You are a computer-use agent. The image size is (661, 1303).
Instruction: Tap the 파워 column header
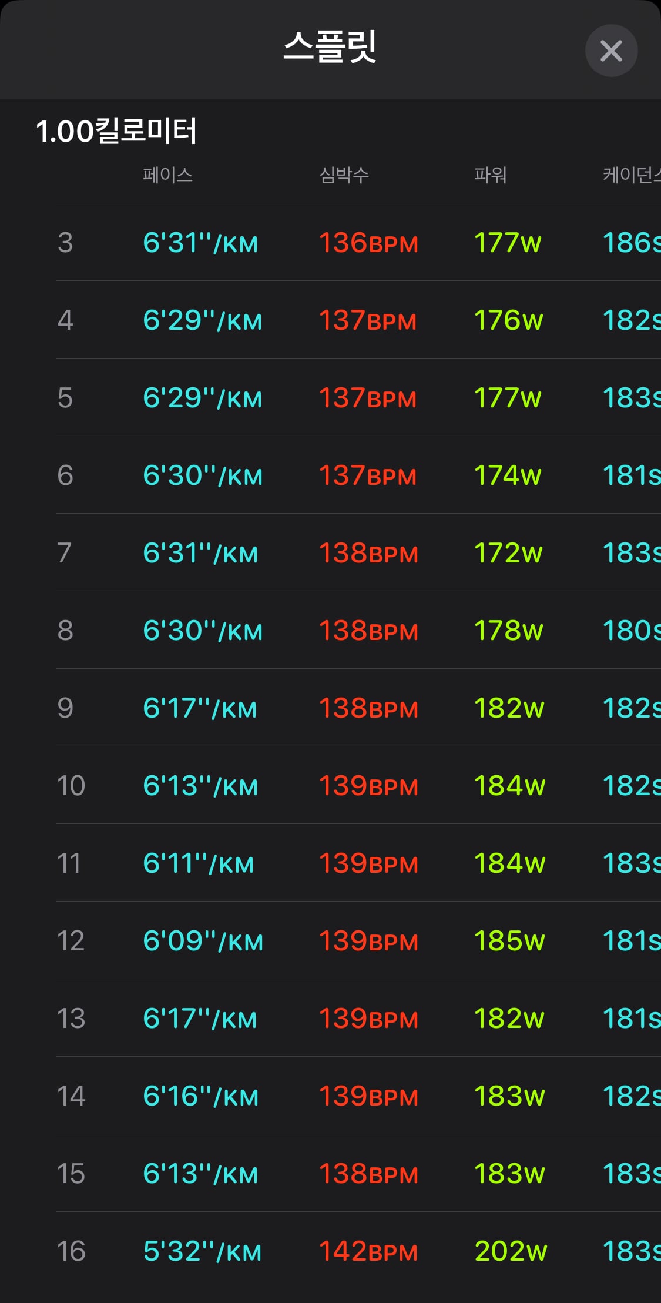[x=491, y=175]
